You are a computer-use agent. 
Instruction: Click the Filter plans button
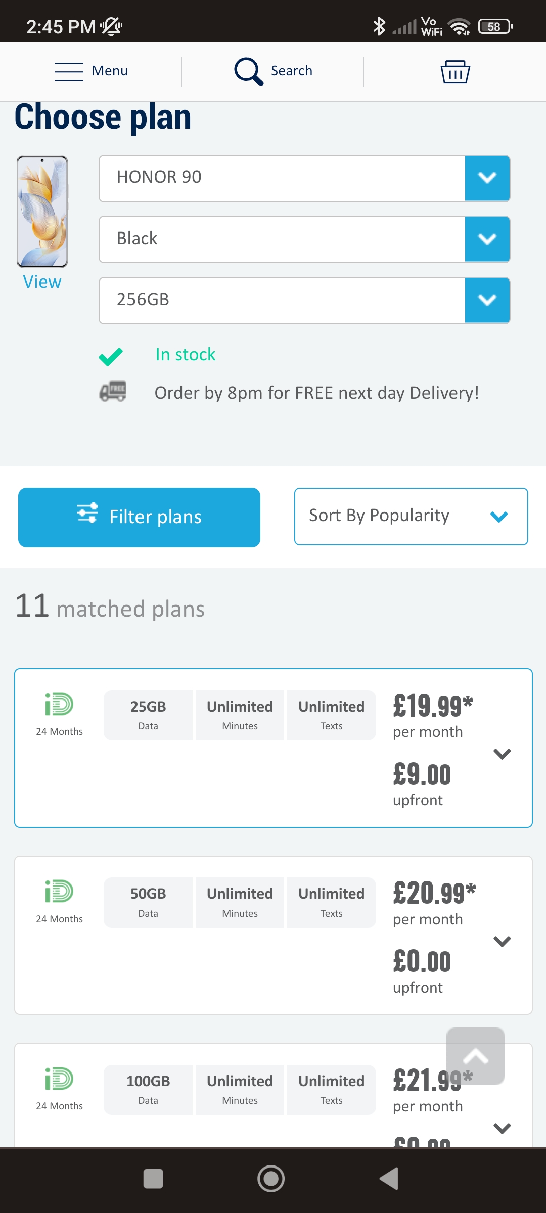(x=139, y=517)
